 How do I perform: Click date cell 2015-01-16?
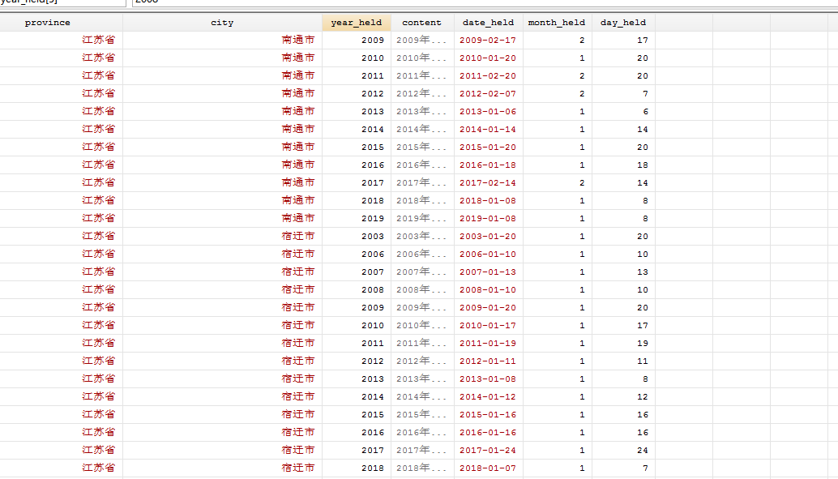488,414
